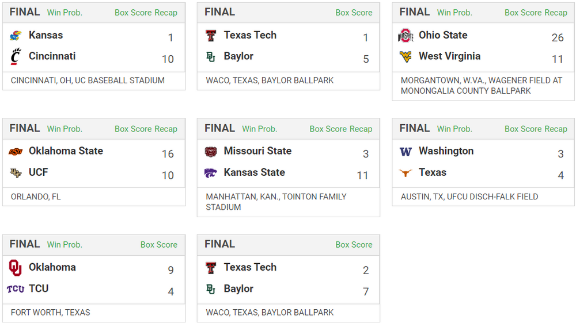Click the UCF Knights logo

coord(16,172)
